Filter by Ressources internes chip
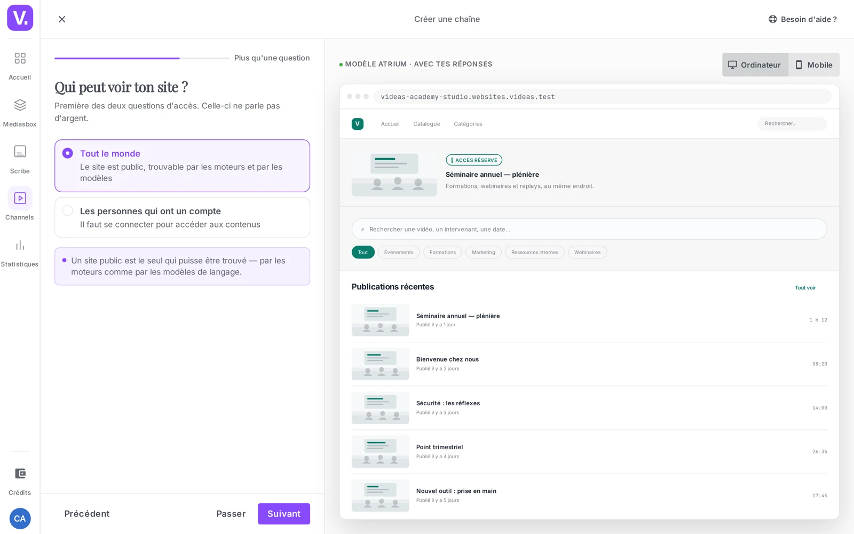854x534 pixels. click(535, 252)
